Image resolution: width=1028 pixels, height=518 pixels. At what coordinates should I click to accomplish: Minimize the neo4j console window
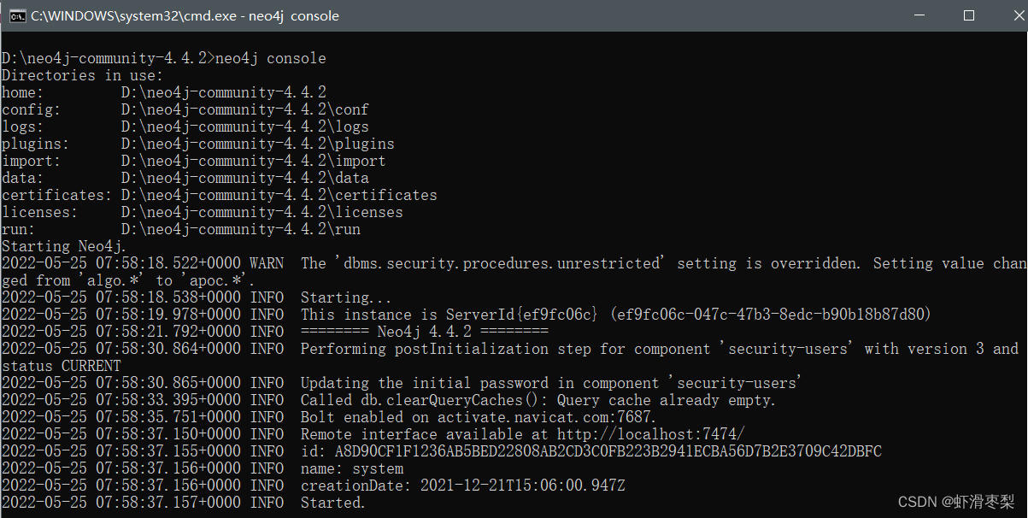click(x=919, y=15)
